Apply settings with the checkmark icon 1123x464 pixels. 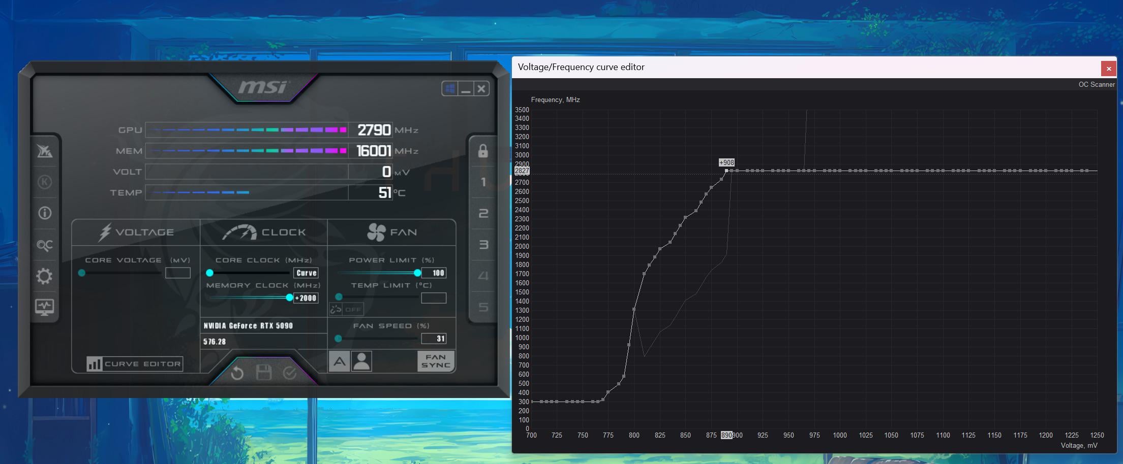click(290, 373)
